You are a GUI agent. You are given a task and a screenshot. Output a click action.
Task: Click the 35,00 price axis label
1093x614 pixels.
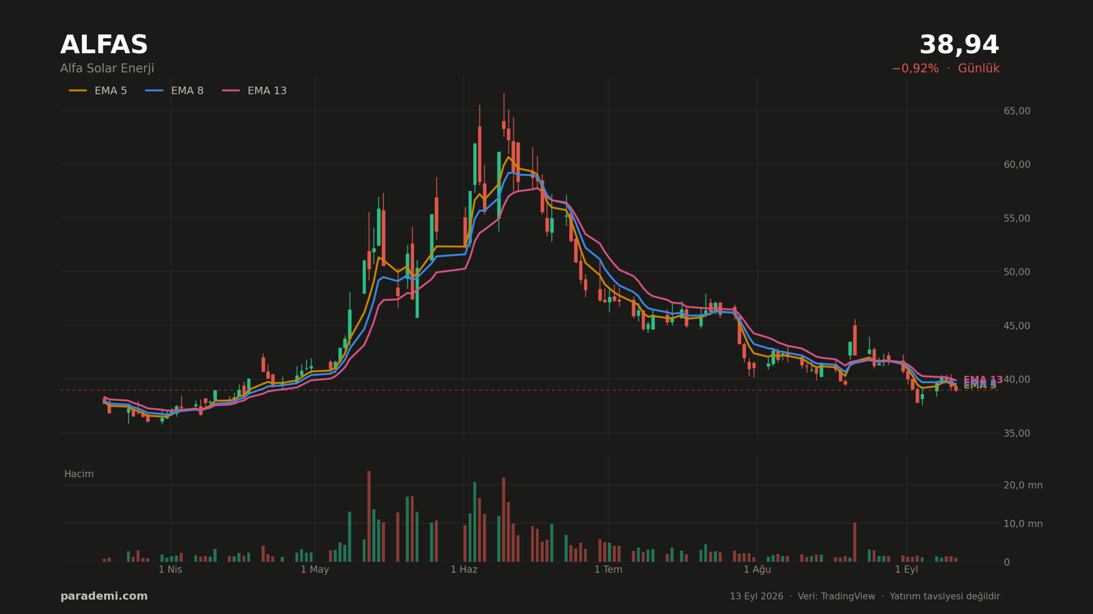click(1016, 433)
